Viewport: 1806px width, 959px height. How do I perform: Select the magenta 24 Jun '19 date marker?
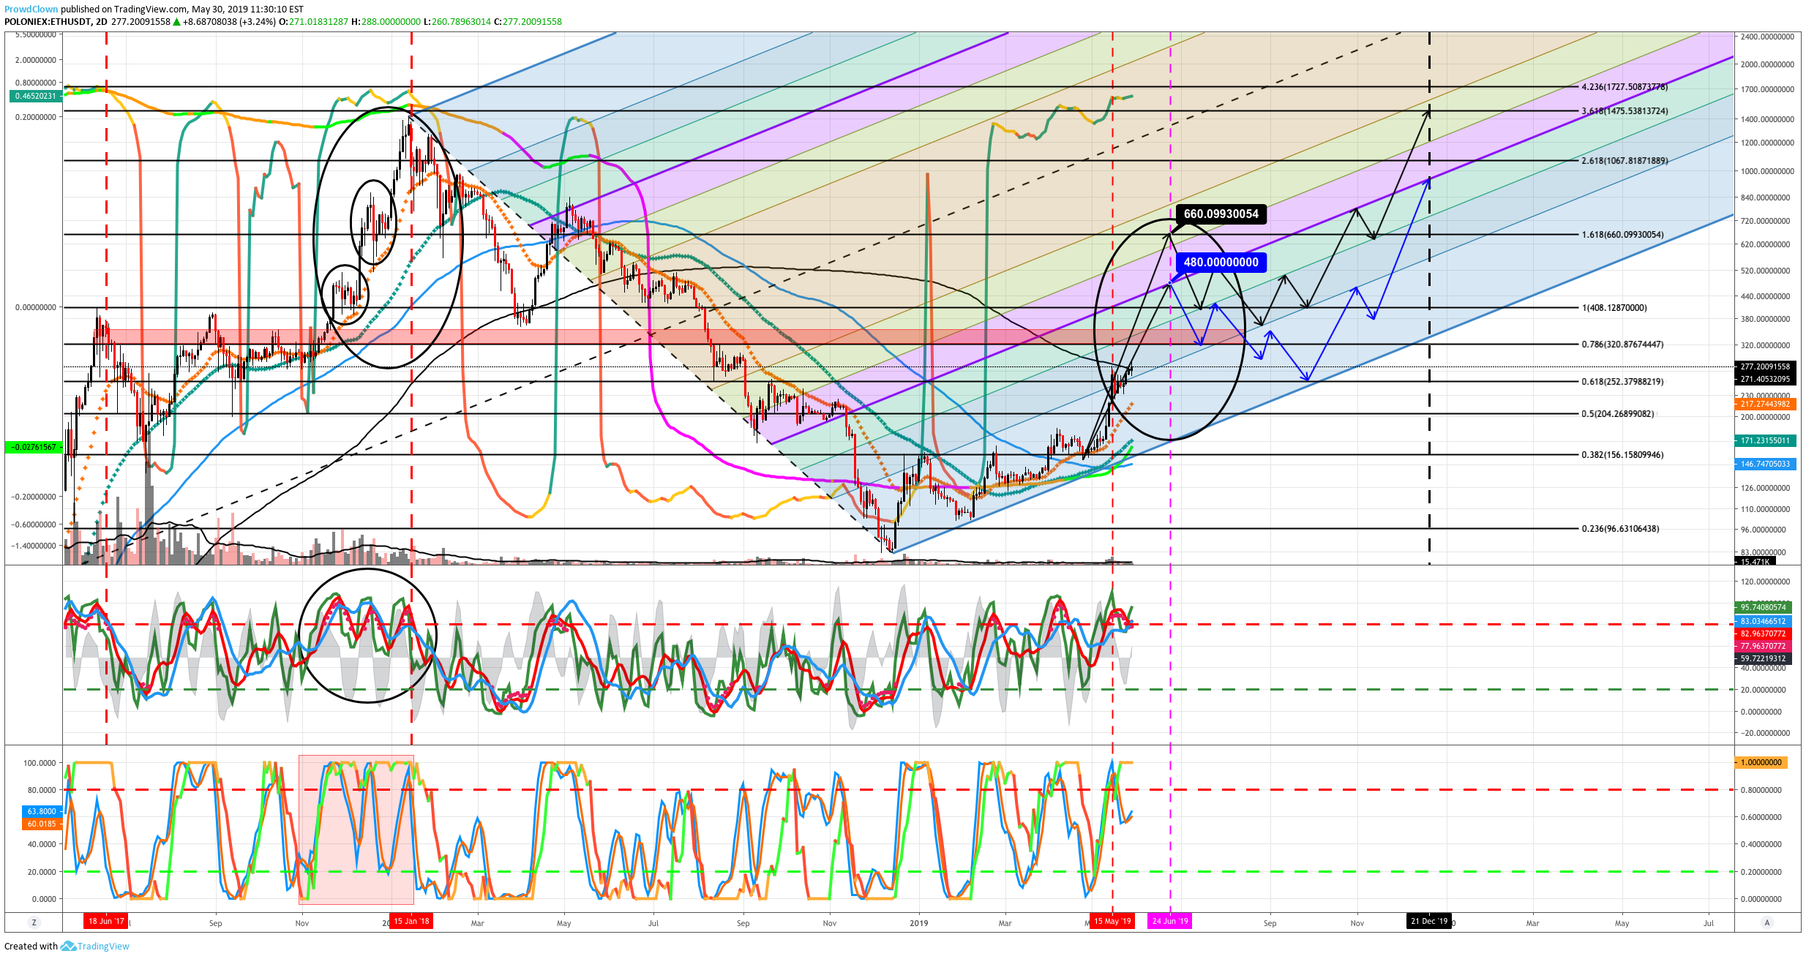tap(1170, 921)
